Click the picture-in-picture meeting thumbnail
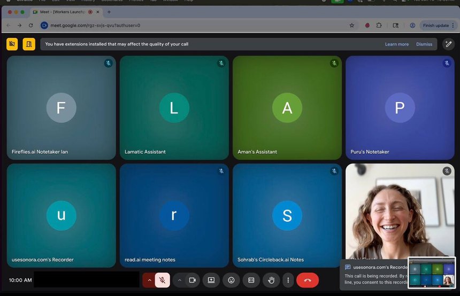 pyautogui.click(x=431, y=273)
